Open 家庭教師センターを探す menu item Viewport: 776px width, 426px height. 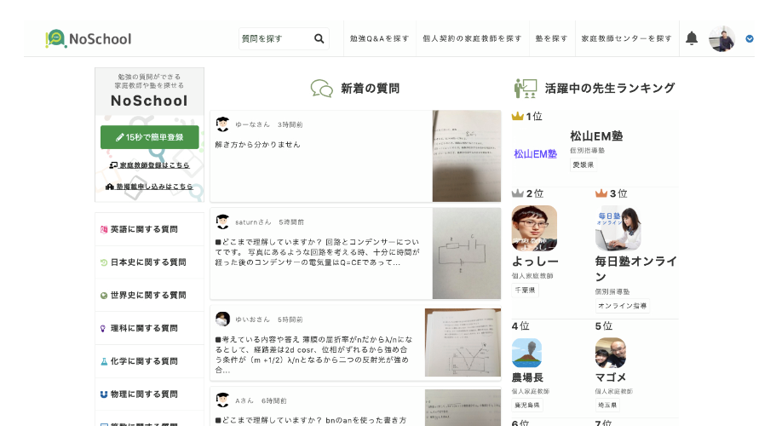pyautogui.click(x=627, y=38)
